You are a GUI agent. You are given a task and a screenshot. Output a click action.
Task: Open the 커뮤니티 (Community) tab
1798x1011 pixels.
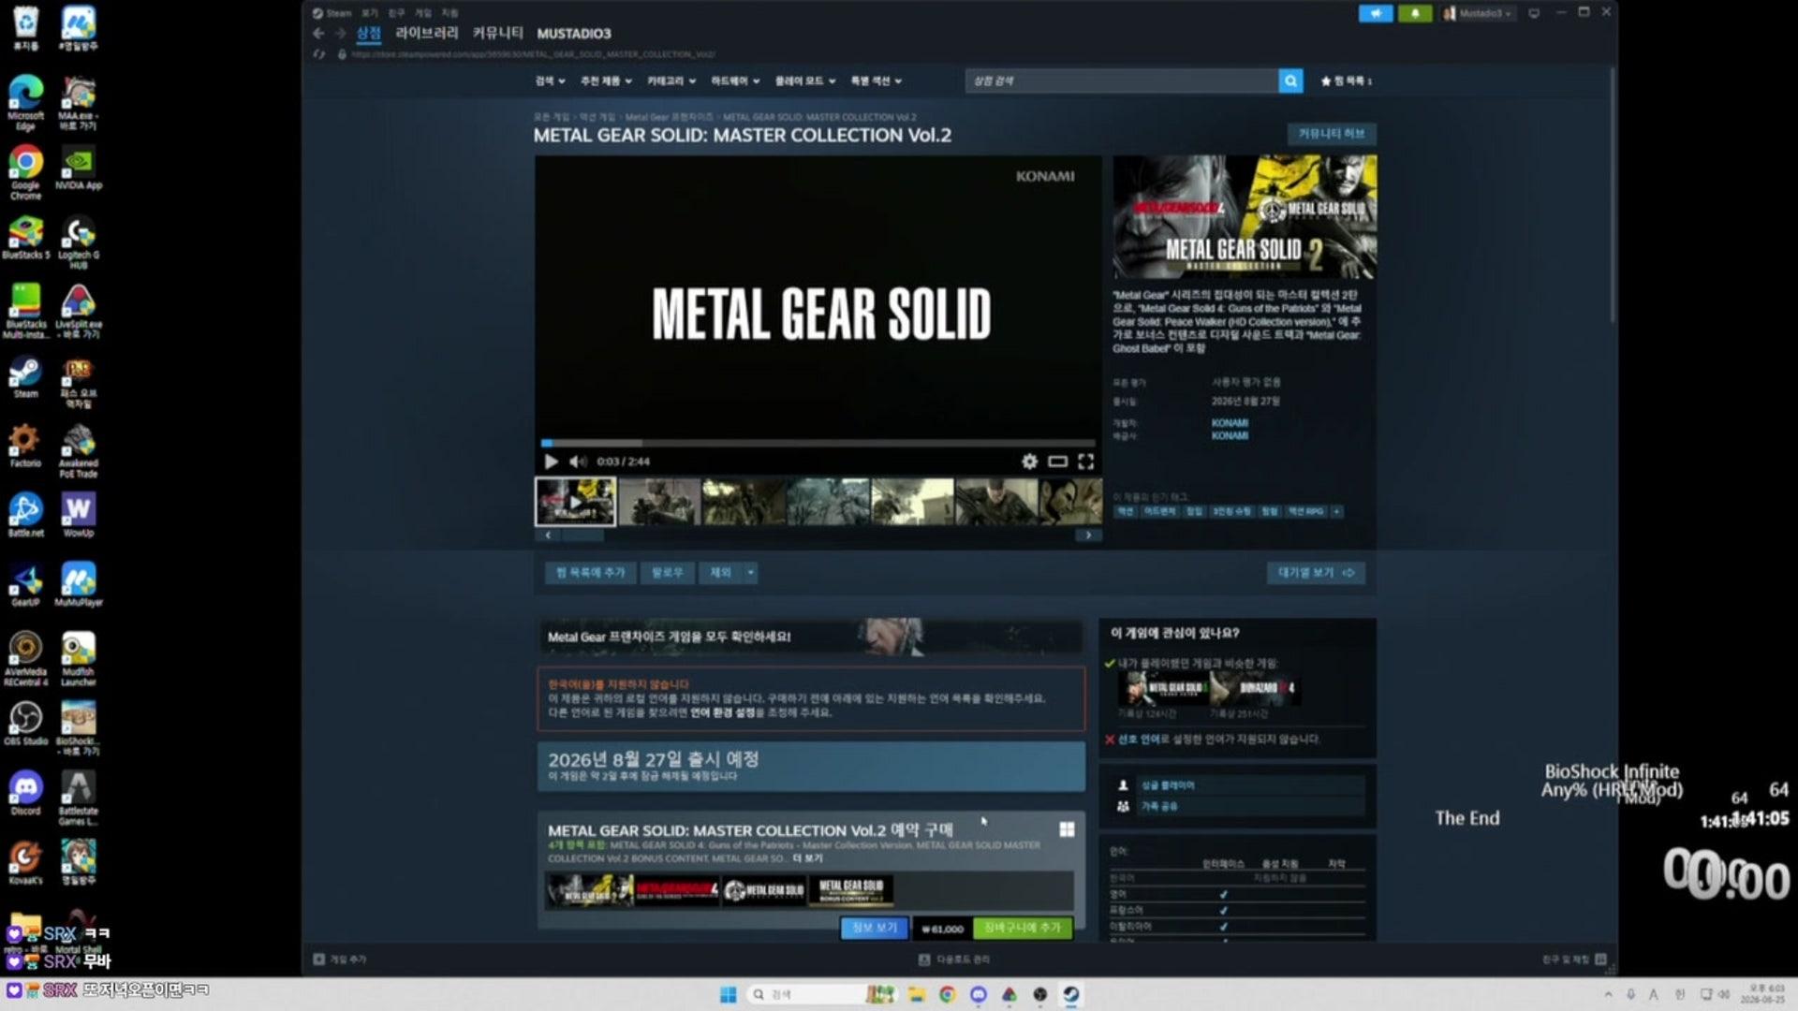pos(497,34)
